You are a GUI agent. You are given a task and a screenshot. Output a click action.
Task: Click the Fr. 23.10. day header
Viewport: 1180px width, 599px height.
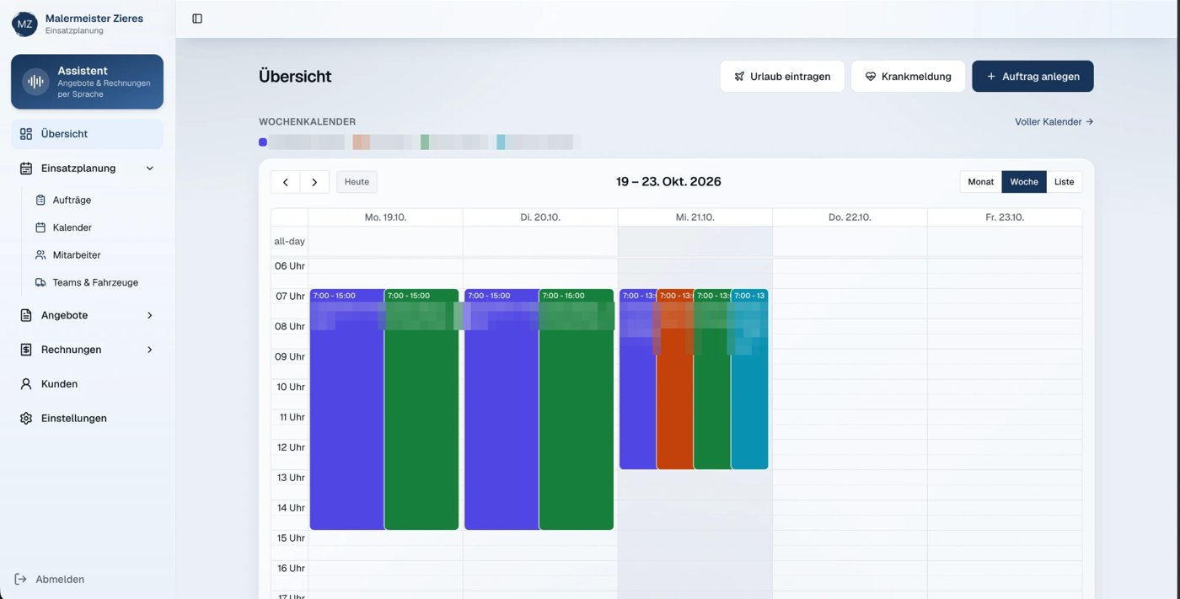(1005, 217)
